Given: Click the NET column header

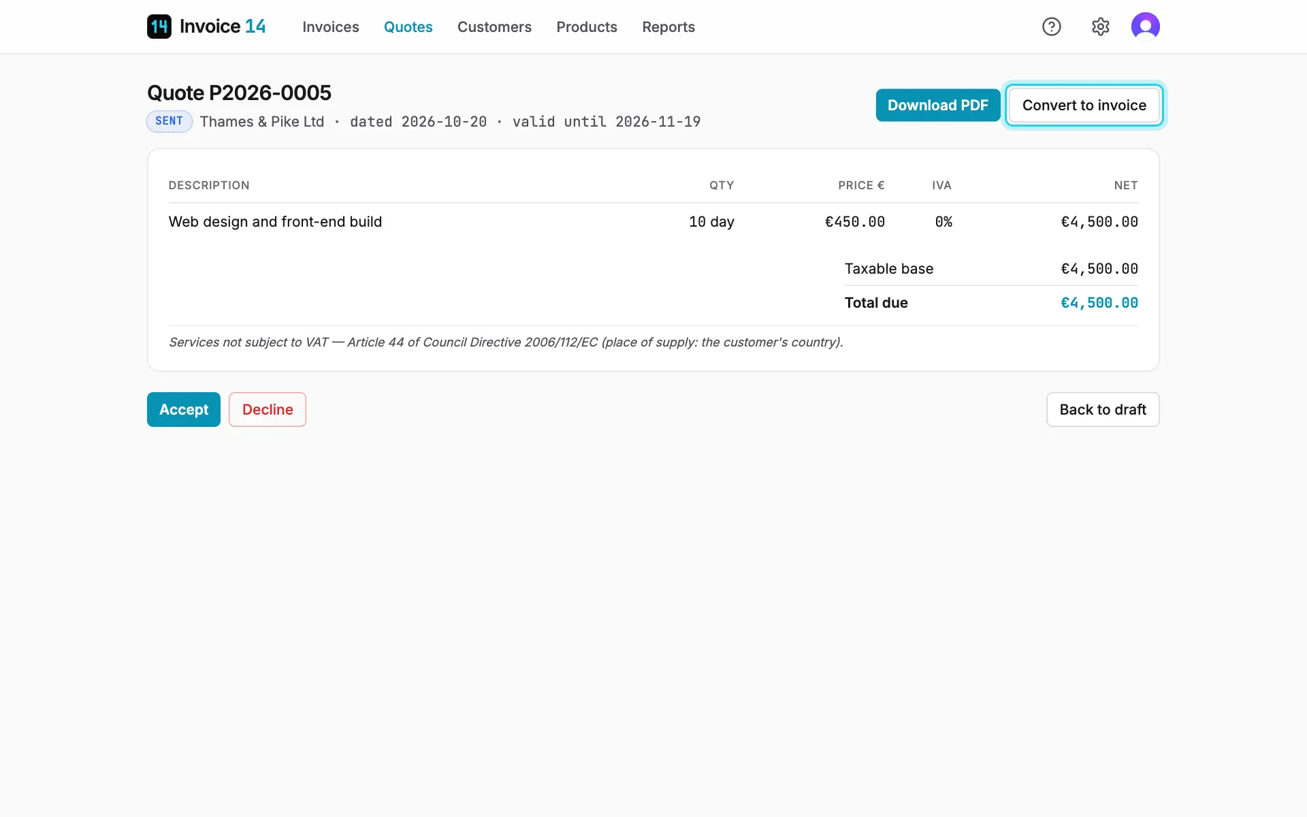Looking at the screenshot, I should pyautogui.click(x=1126, y=185).
